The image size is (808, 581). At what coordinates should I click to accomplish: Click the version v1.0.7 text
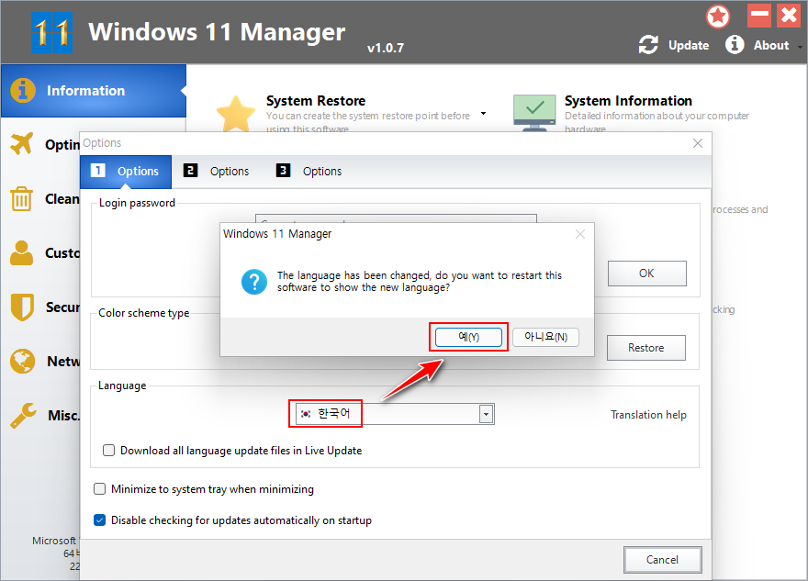[x=386, y=48]
